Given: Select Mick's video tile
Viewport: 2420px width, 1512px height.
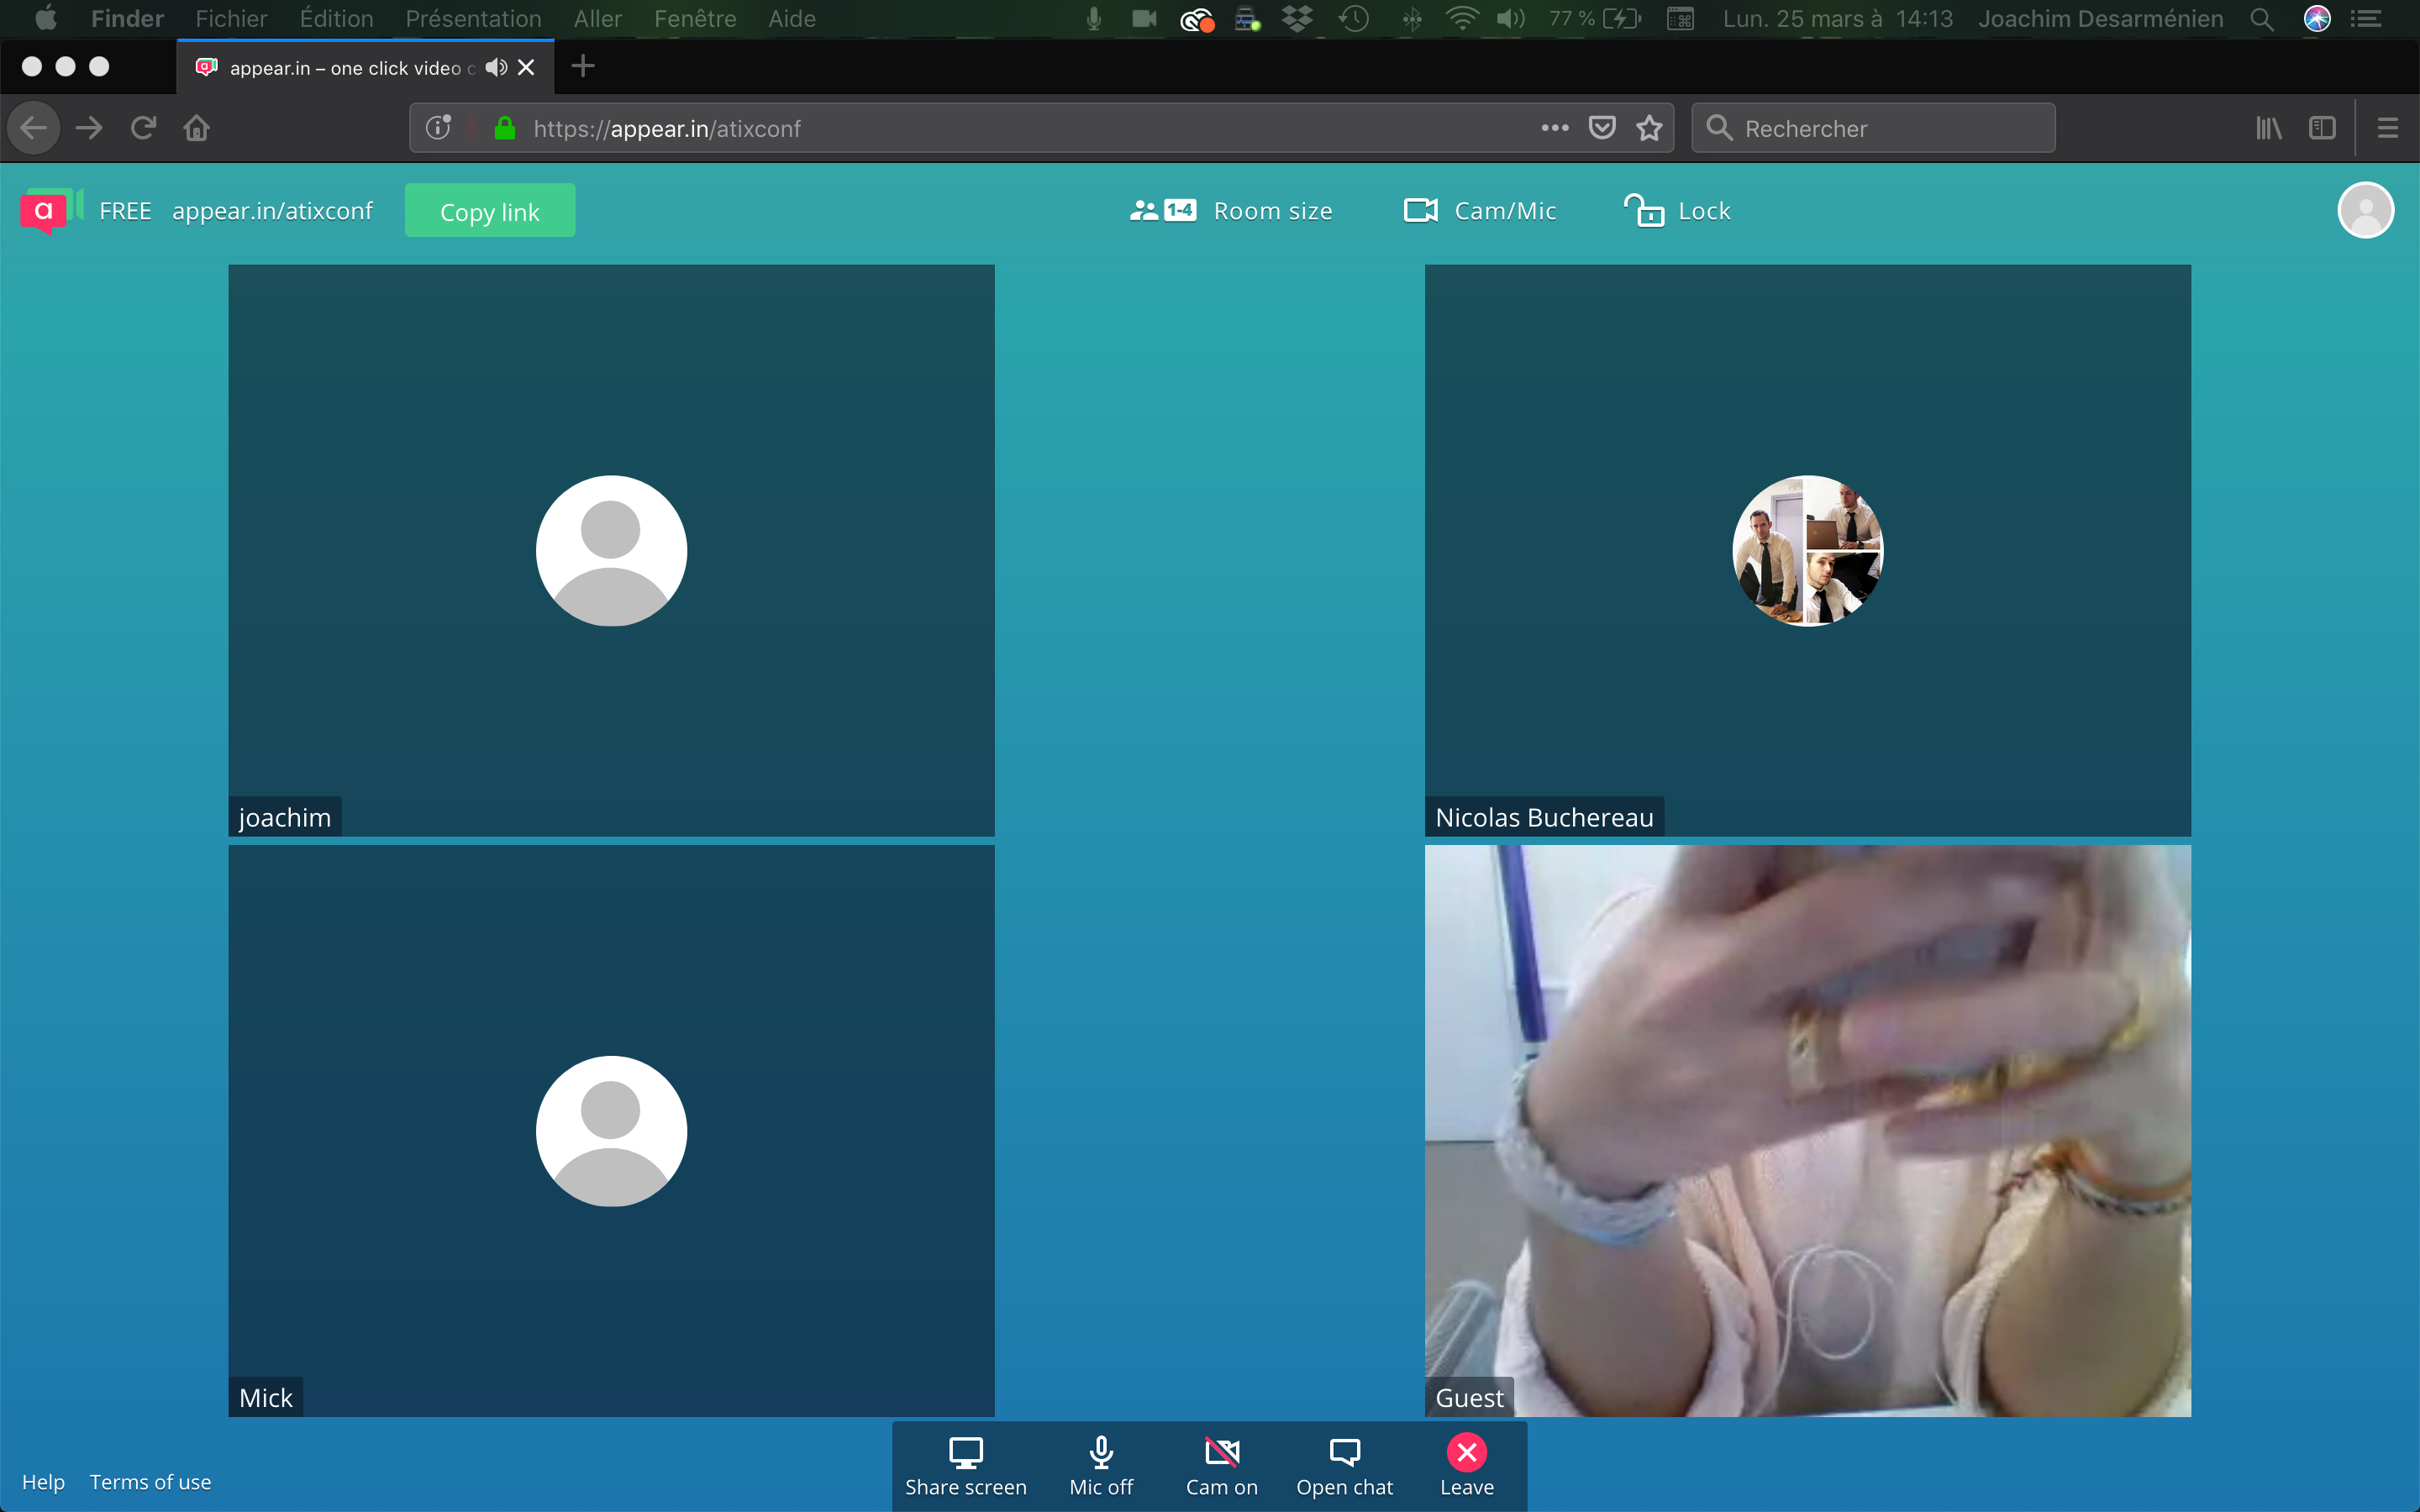Looking at the screenshot, I should (x=611, y=1131).
